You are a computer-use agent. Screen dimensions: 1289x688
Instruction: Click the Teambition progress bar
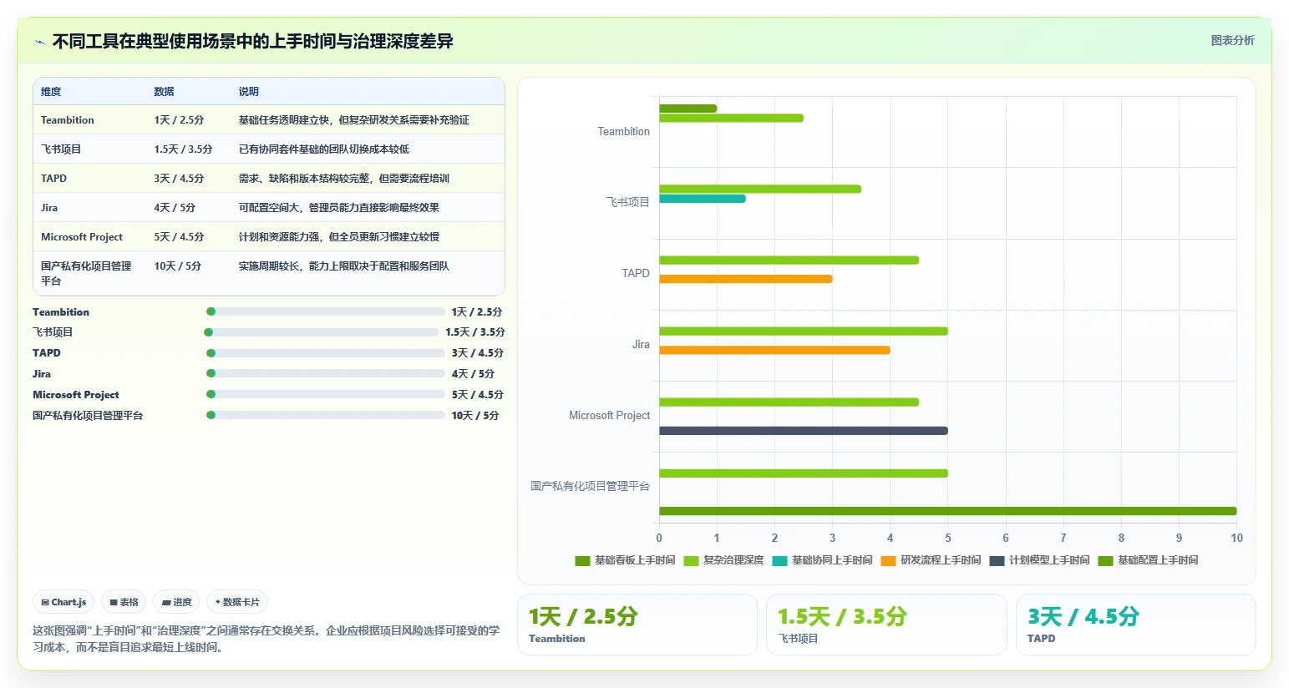[326, 311]
